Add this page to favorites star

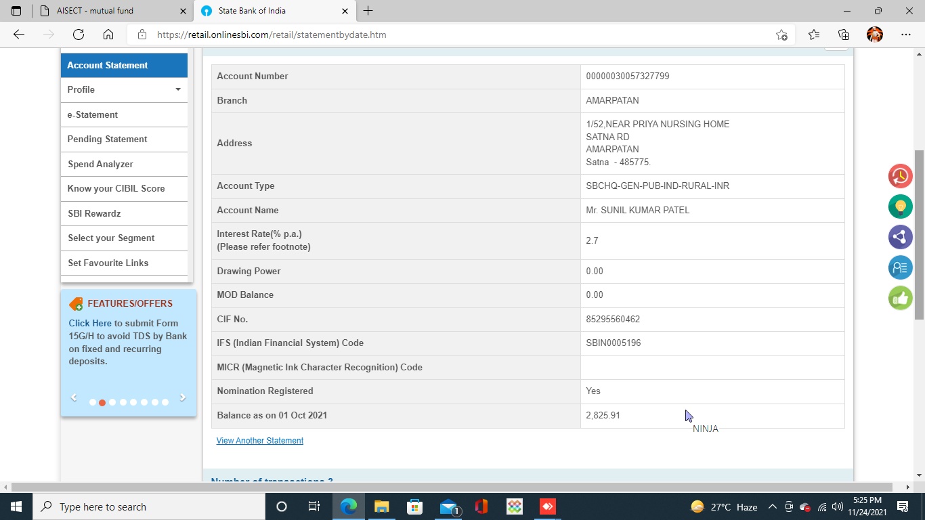(x=781, y=35)
